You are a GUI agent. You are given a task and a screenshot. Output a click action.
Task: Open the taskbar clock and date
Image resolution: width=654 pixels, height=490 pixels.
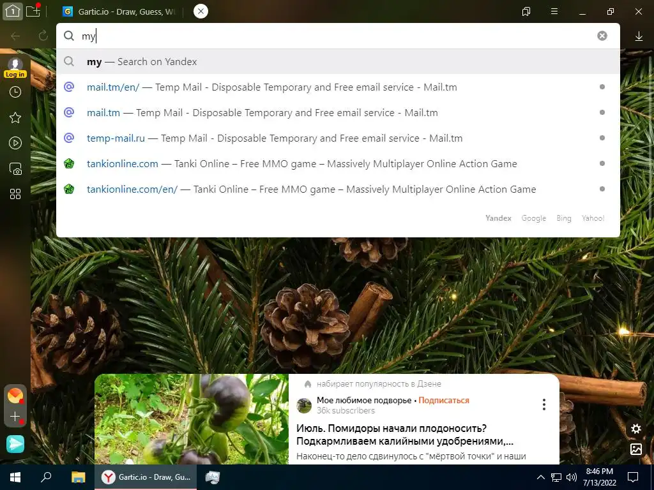pos(599,477)
